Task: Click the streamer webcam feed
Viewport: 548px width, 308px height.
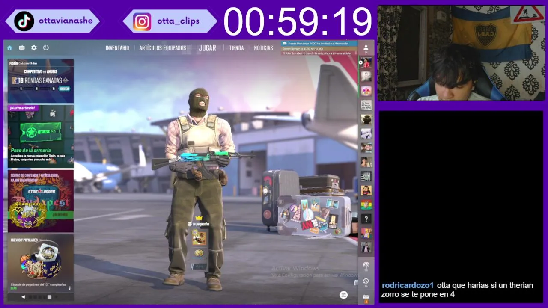Action: [461, 53]
